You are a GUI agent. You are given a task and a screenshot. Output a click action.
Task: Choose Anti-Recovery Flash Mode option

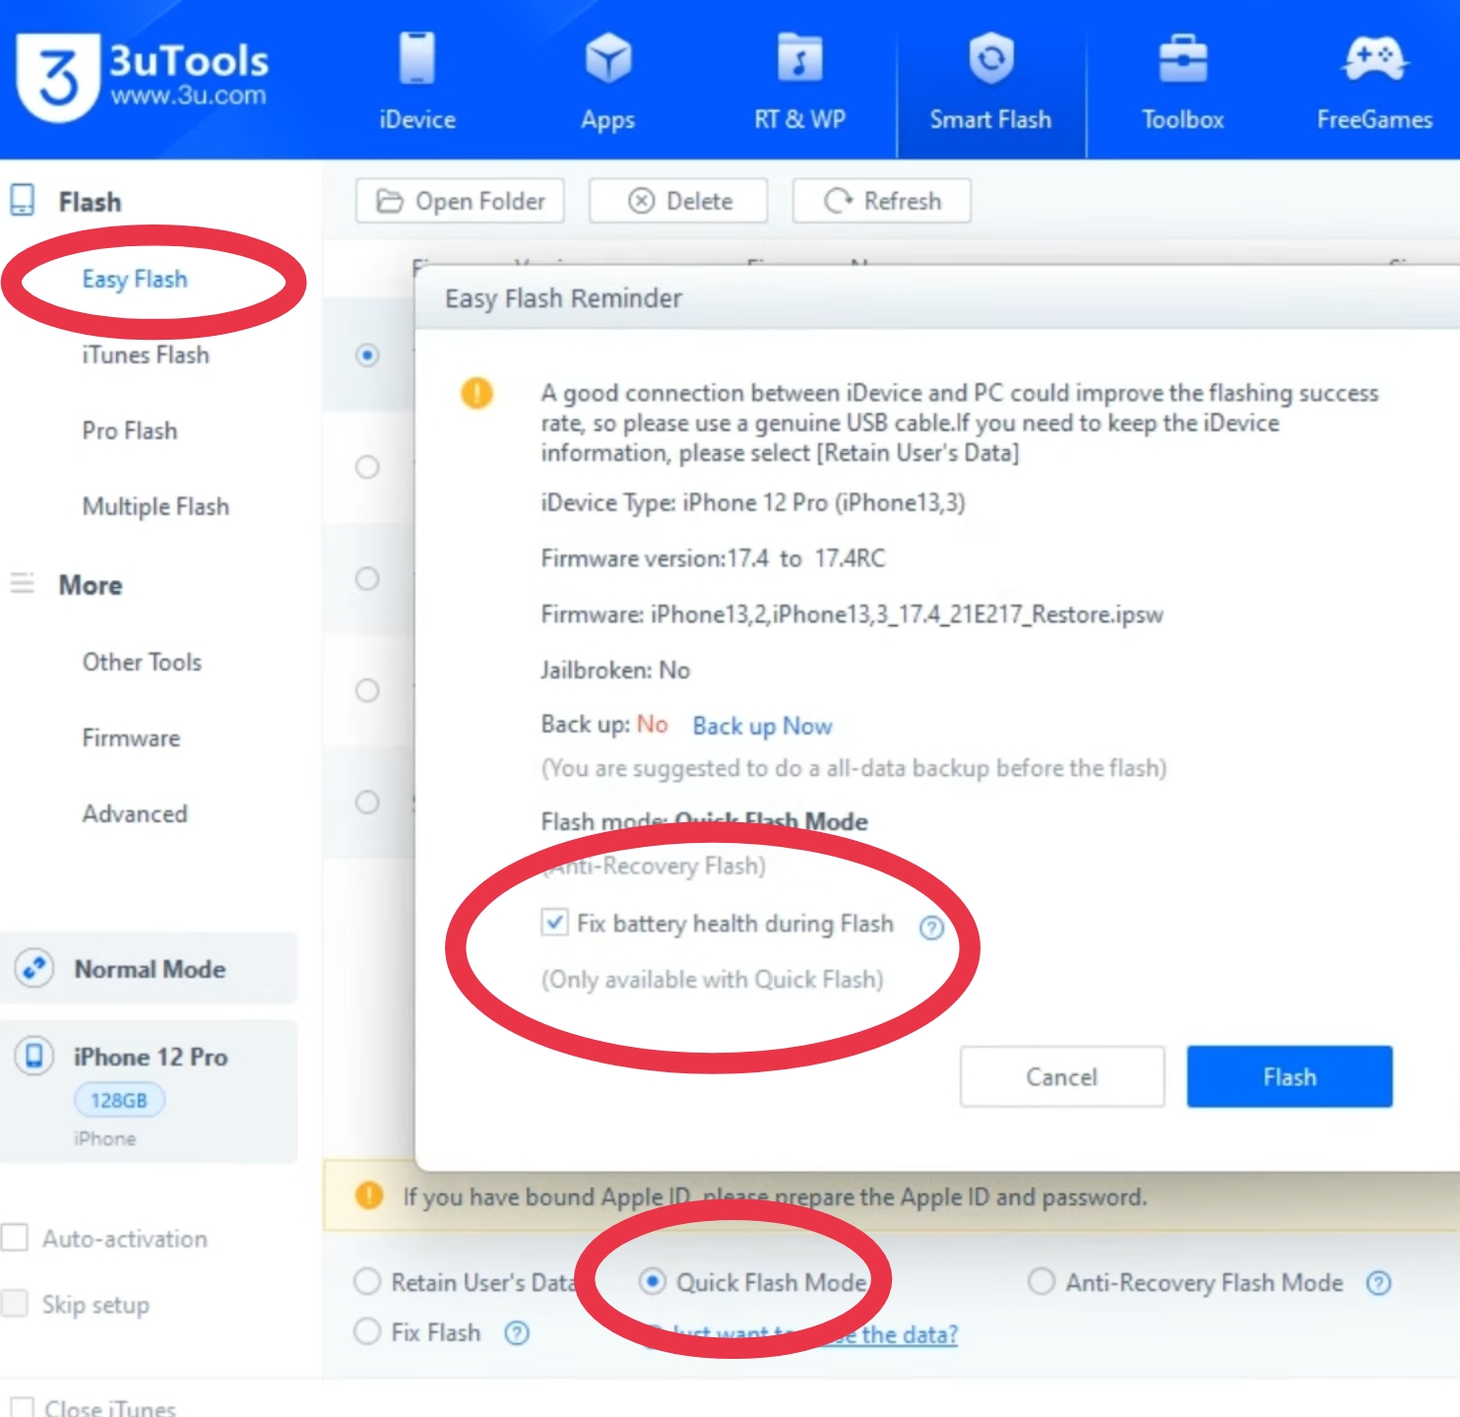(x=1041, y=1282)
